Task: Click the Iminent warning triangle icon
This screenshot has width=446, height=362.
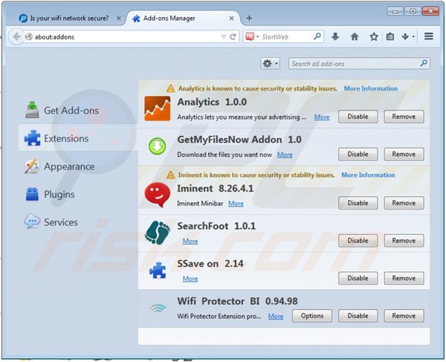Action: (x=171, y=175)
